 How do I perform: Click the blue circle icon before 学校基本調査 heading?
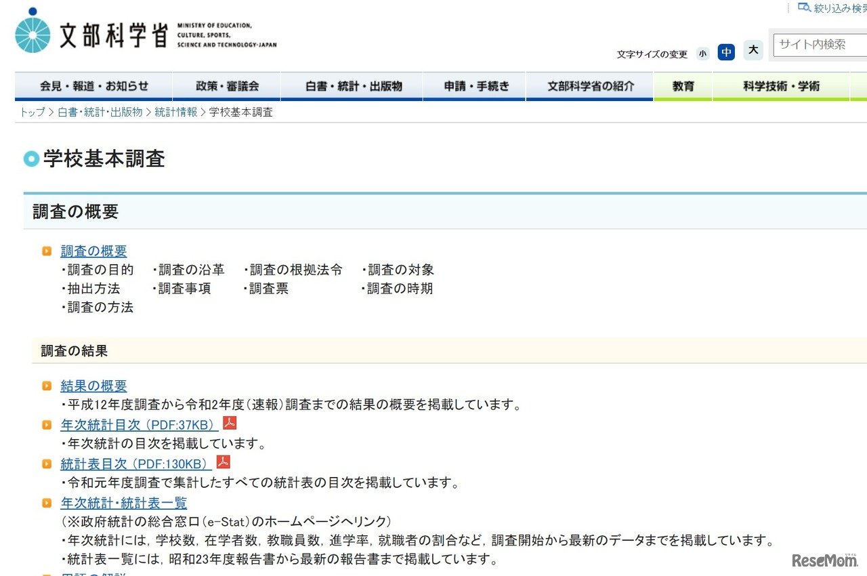point(30,159)
